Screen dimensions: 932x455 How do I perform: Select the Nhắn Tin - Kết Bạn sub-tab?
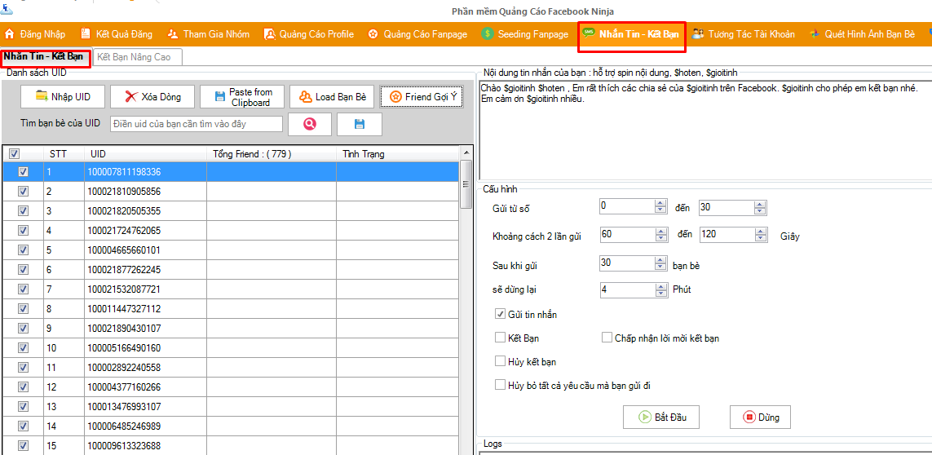coord(45,57)
